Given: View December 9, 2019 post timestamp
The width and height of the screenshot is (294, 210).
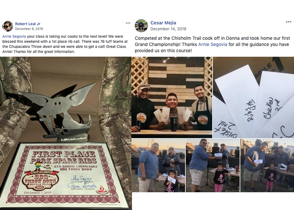Looking at the screenshot, I should (29, 29).
